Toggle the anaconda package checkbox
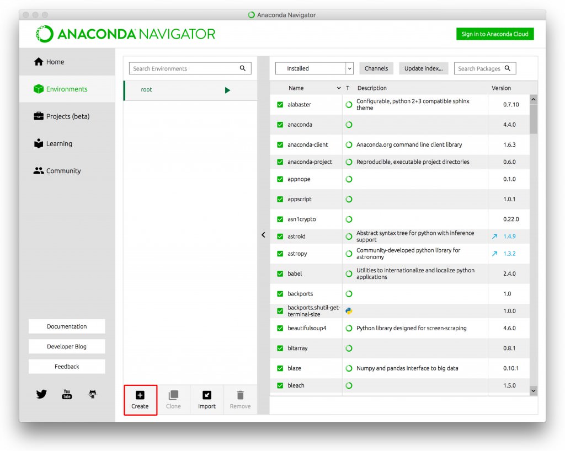This screenshot has width=565, height=451. (280, 125)
